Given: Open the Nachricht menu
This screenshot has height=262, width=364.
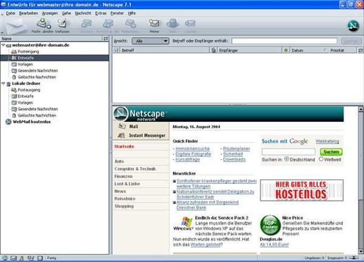Looking at the screenshot, I should (83, 13).
